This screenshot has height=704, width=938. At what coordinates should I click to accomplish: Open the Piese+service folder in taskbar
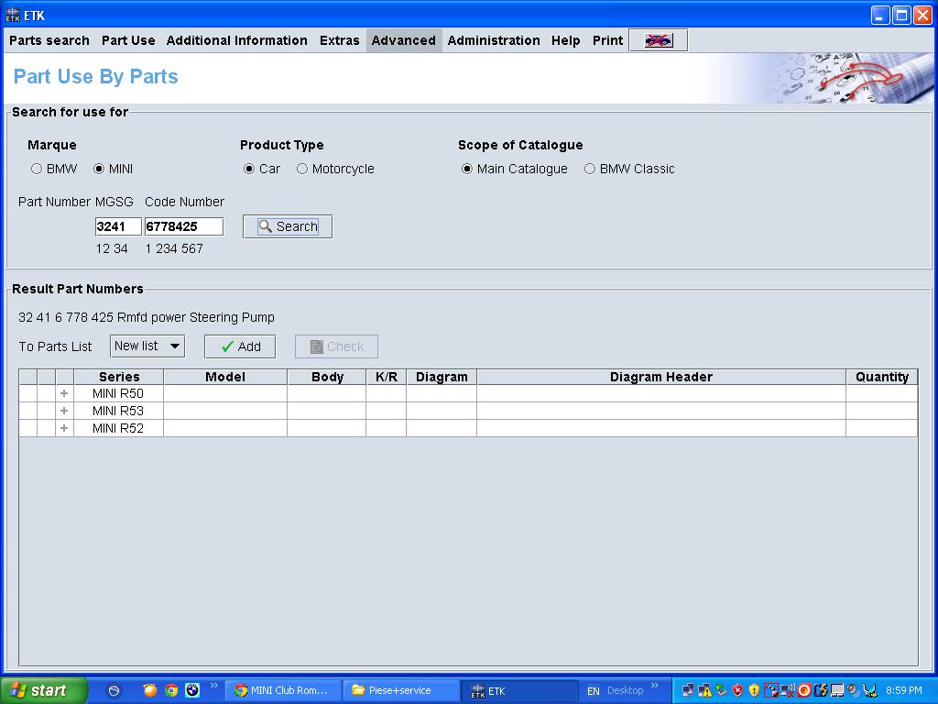coord(399,690)
